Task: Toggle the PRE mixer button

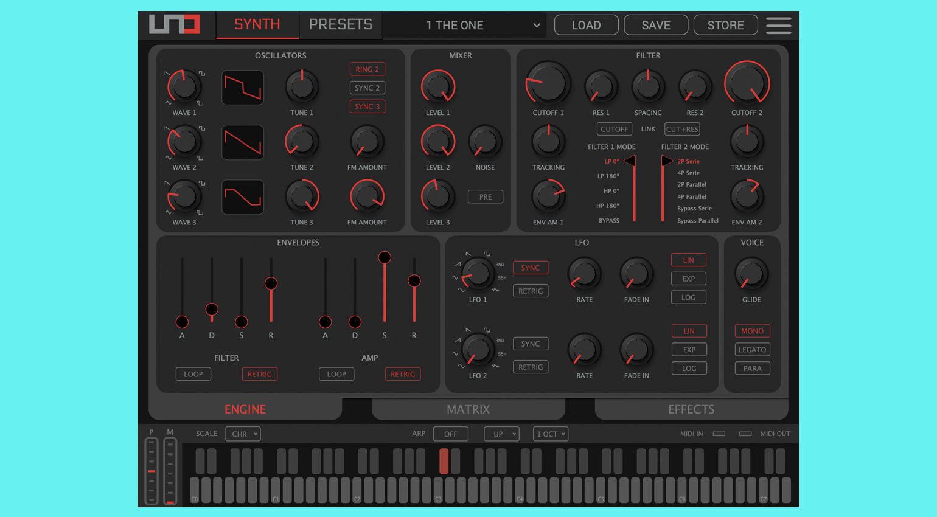Action: 486,196
